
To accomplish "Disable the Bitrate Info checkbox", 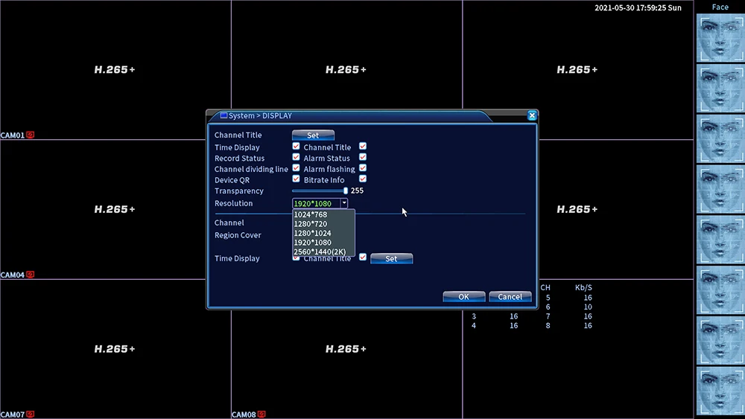I will (x=363, y=179).
